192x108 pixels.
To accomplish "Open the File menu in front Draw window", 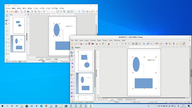I will click(72, 40).
